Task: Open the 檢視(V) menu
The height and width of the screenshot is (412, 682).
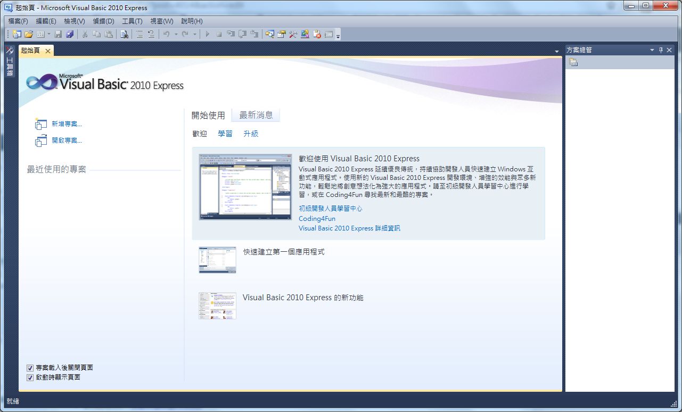Action: [75, 21]
